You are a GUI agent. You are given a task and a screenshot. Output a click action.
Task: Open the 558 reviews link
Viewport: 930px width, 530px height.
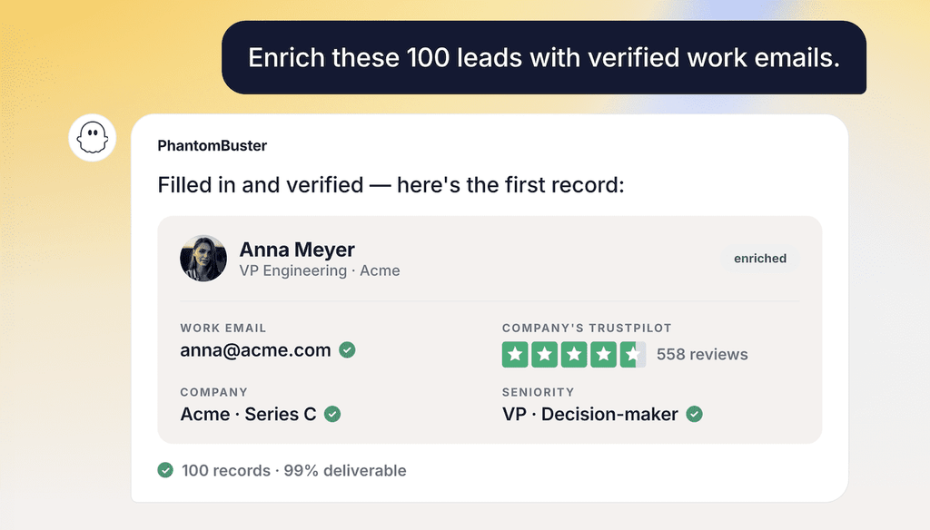(x=702, y=355)
